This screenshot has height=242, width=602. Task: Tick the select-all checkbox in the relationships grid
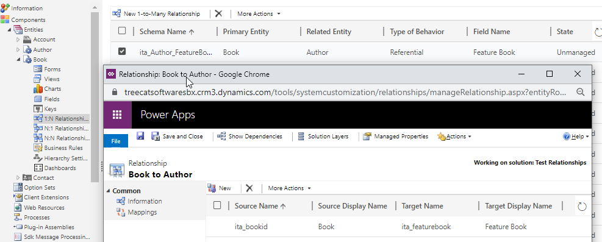pyautogui.click(x=122, y=31)
